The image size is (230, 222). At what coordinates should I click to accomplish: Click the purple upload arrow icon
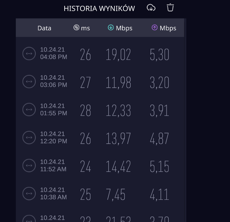pyautogui.click(x=155, y=27)
